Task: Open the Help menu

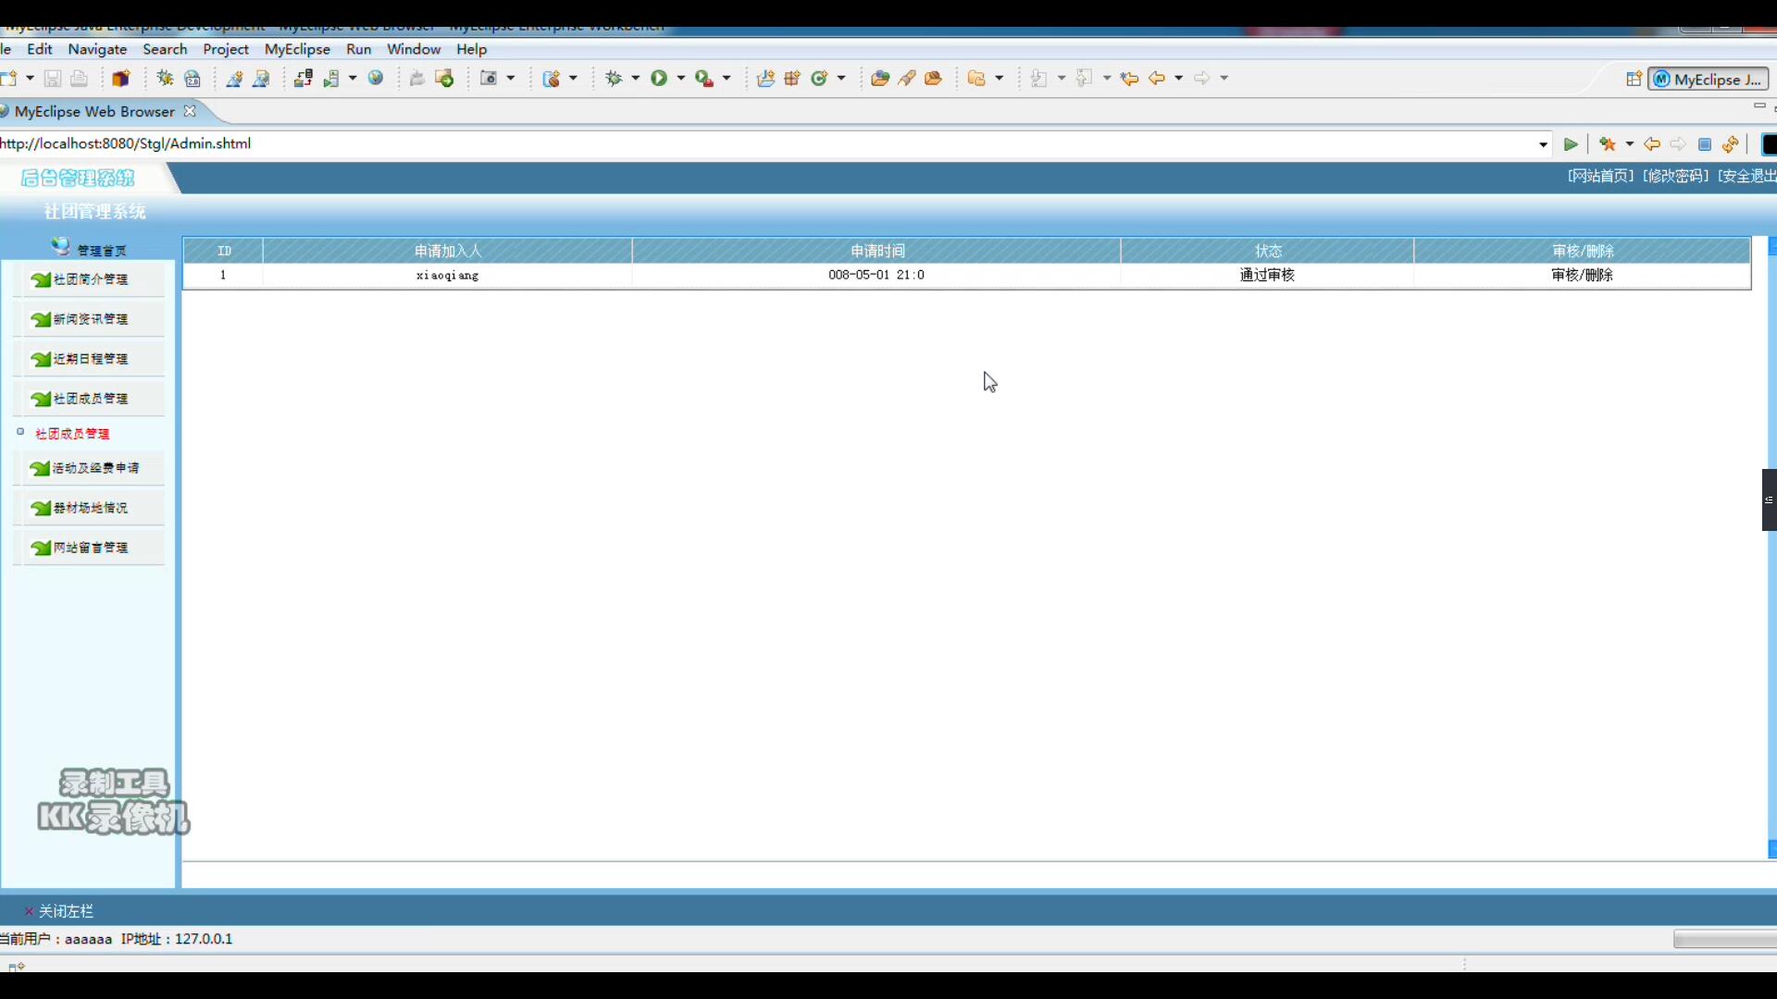Action: (x=471, y=49)
